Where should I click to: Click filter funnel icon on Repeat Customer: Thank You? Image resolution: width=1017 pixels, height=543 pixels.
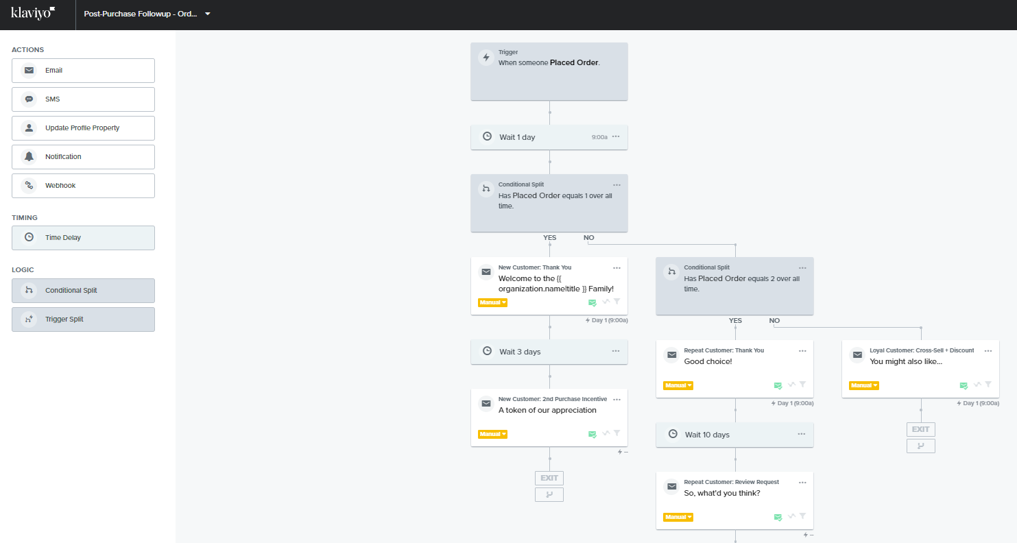(x=802, y=385)
